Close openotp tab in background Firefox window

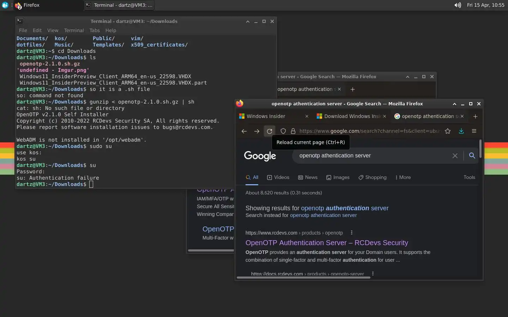pyautogui.click(x=339, y=89)
